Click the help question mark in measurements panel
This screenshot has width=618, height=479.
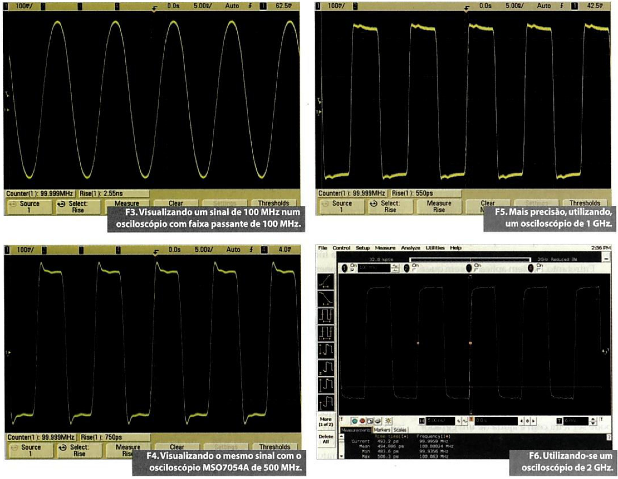[609, 437]
